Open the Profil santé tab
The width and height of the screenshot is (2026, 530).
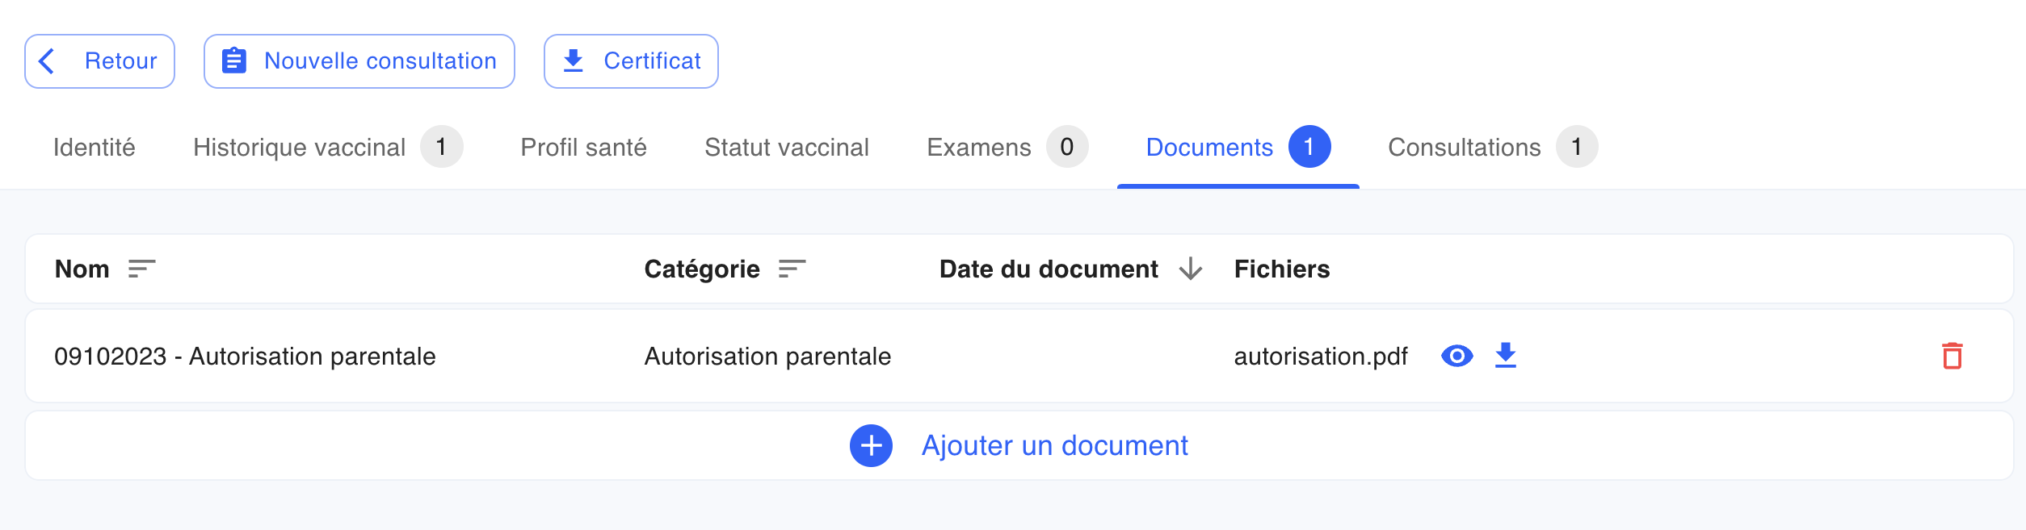click(x=583, y=147)
